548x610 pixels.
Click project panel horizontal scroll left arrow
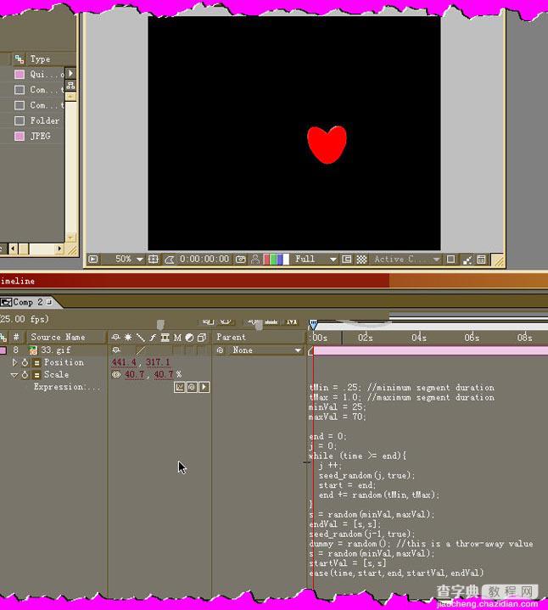14,249
